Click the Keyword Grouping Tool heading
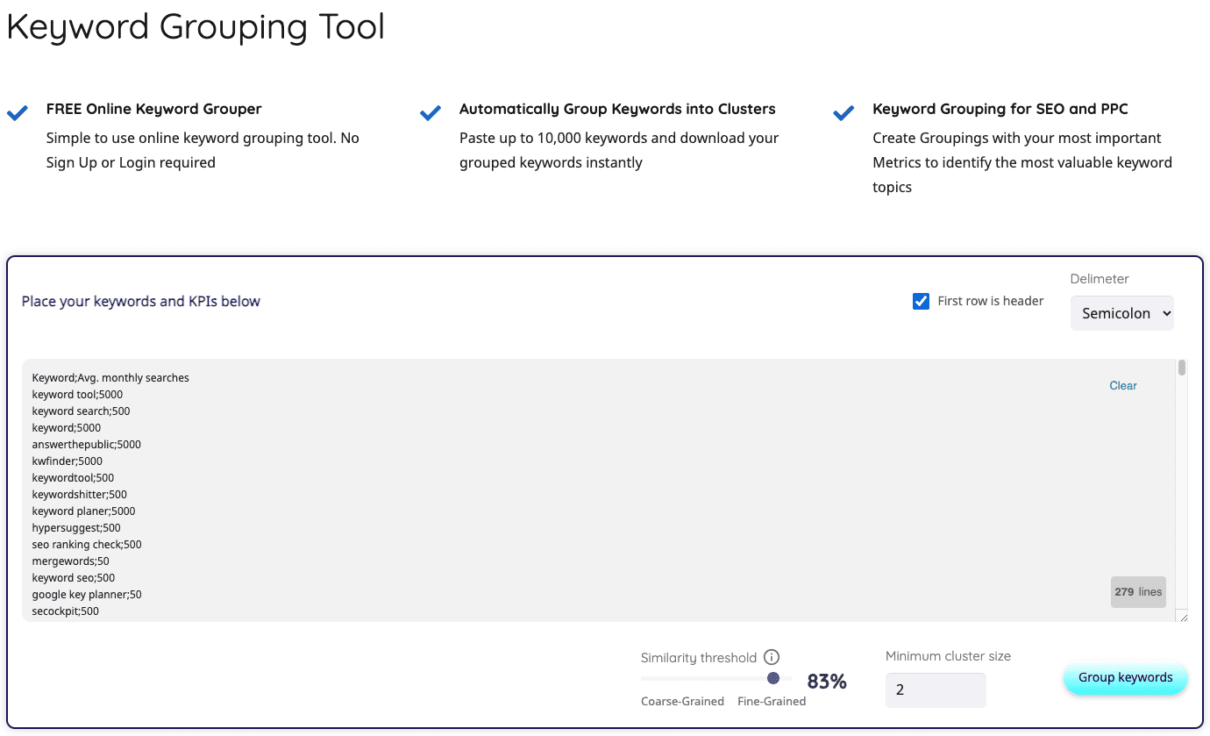 coord(196,26)
